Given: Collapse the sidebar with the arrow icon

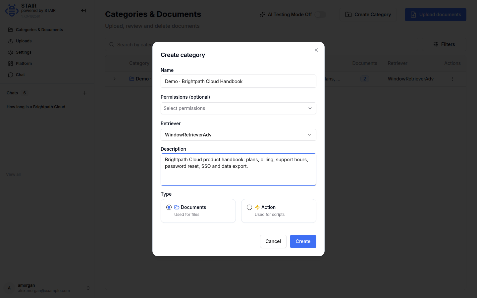Looking at the screenshot, I should point(83,11).
